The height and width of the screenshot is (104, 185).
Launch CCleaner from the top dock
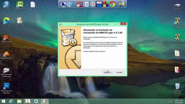(80, 4)
